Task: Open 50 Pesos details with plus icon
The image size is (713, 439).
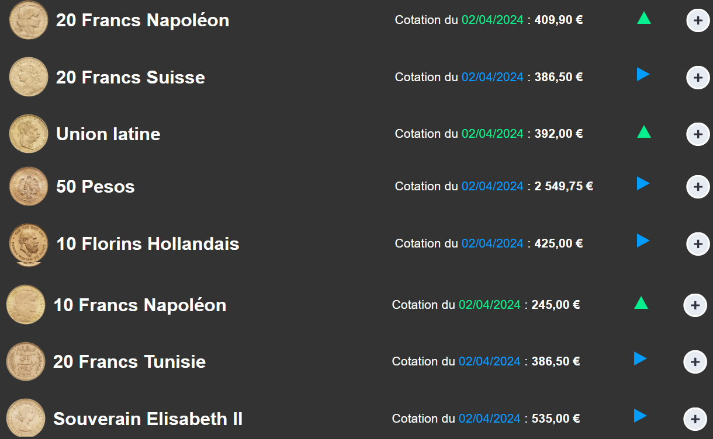Action: tap(698, 187)
